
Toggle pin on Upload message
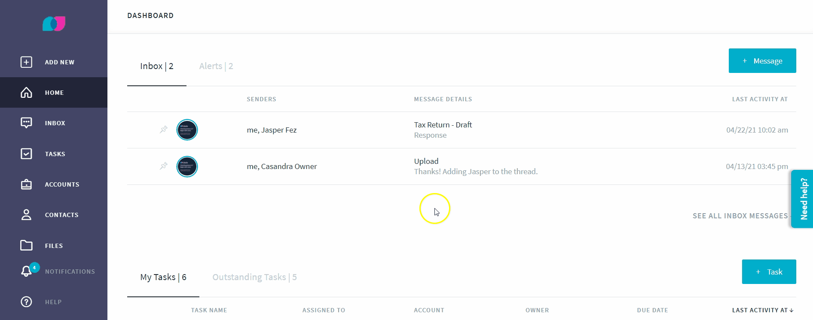163,166
